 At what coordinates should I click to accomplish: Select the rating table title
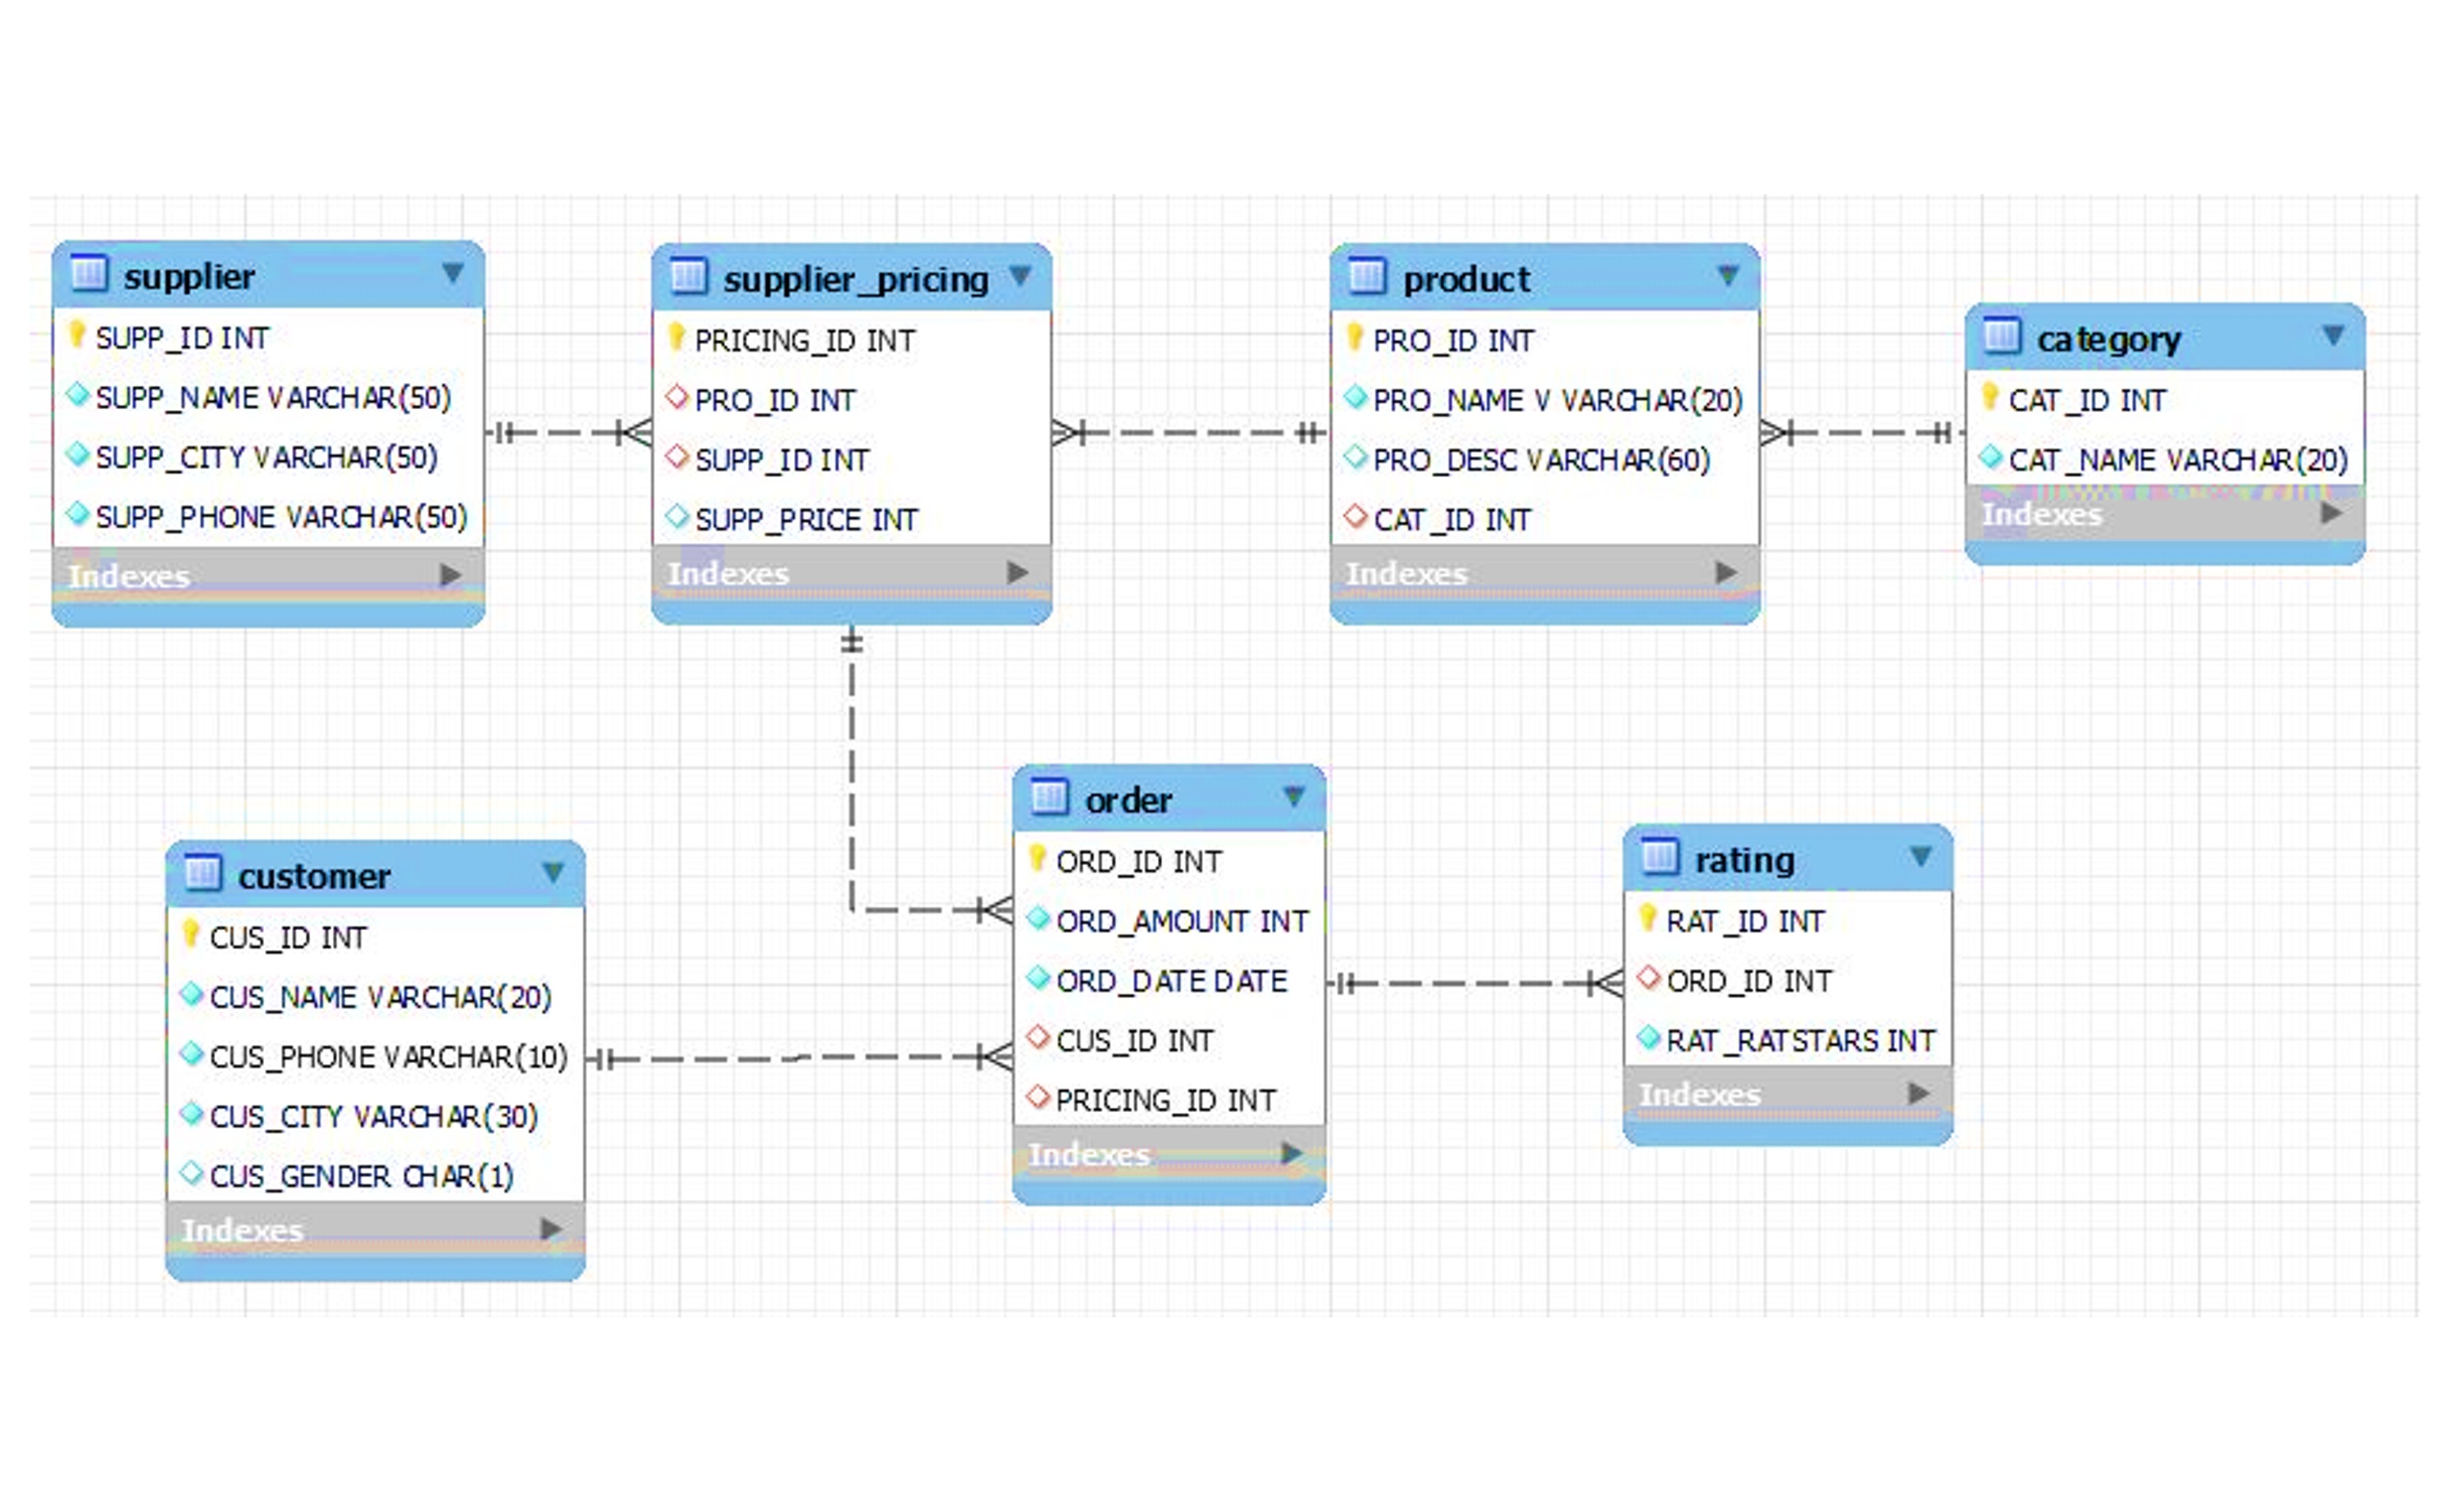point(1745,861)
